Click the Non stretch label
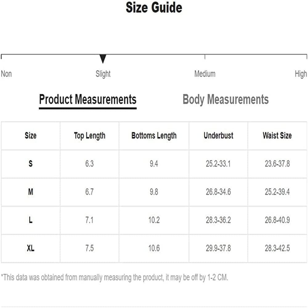This screenshot has height=308, width=308. coord(6,74)
